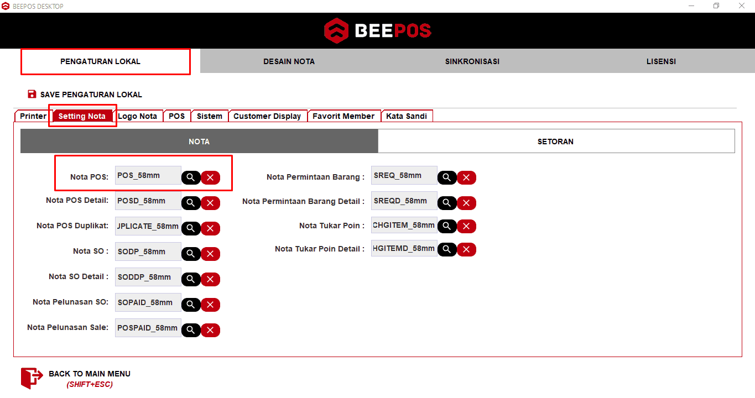755x398 pixels.
Task: Open the POS sub-tab
Action: (177, 116)
